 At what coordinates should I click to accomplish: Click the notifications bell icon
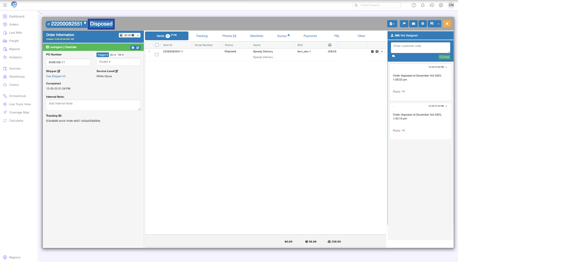coord(423,5)
